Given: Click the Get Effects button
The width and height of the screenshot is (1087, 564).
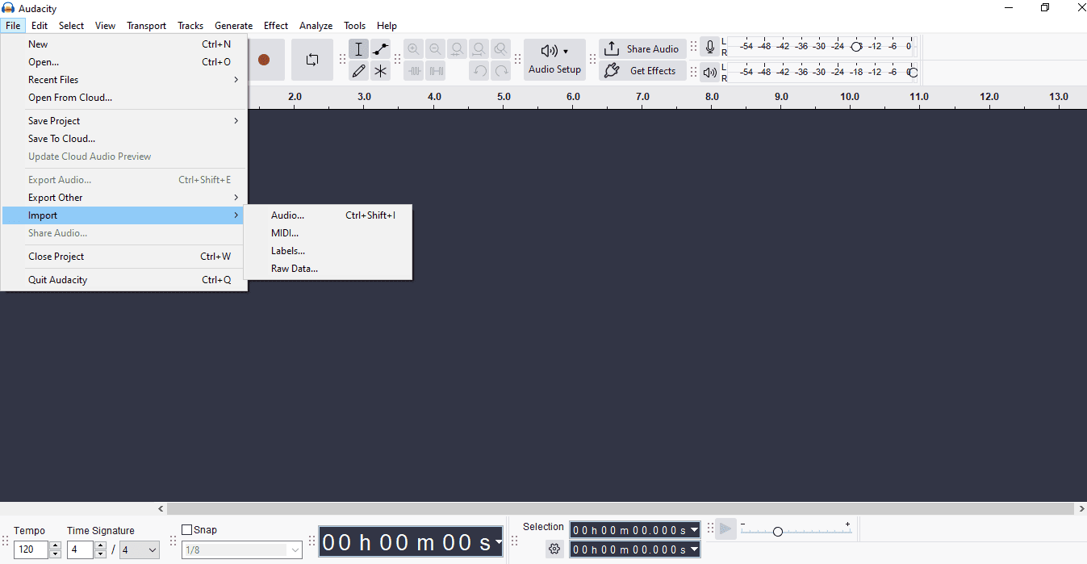Looking at the screenshot, I should coord(642,71).
